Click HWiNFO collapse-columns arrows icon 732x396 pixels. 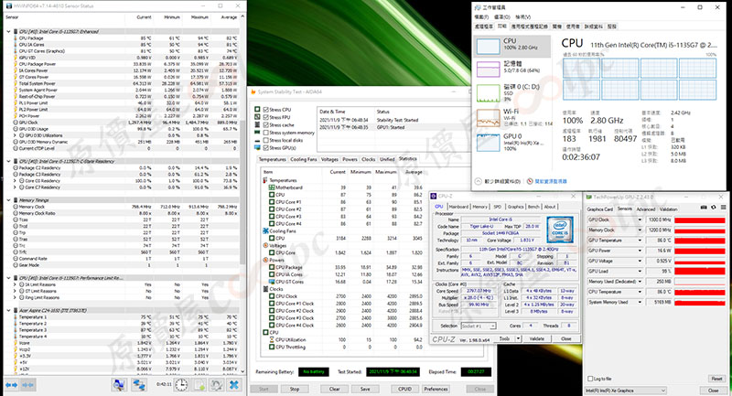pos(27,385)
